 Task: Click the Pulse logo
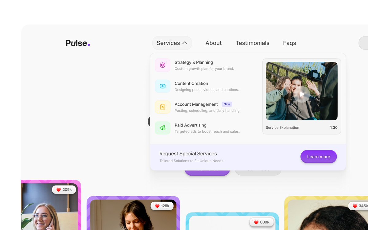click(78, 43)
